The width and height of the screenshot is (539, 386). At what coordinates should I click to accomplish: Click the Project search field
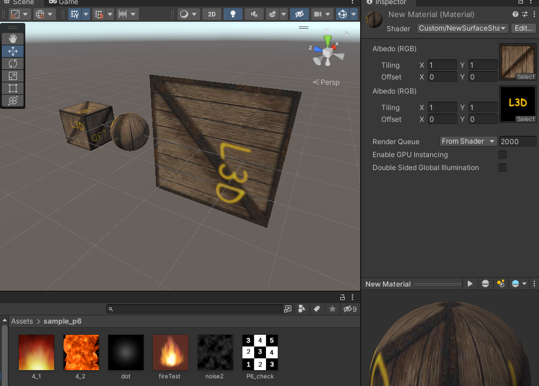[x=195, y=309]
